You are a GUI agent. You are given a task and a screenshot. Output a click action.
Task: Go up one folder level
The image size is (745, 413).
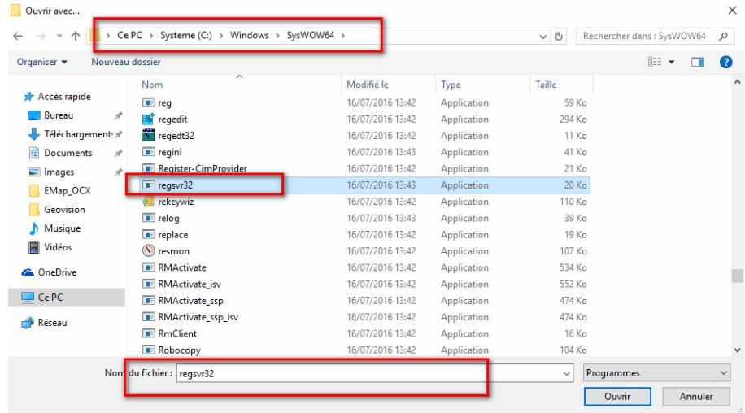76,36
